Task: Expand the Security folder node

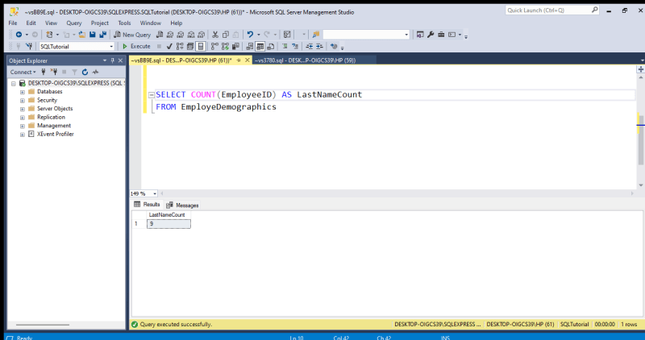Action: pyautogui.click(x=23, y=101)
